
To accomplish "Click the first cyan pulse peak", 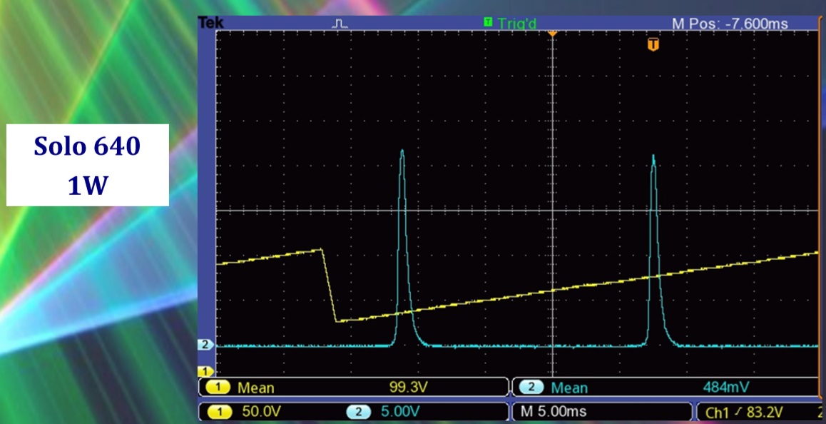I will [x=402, y=151].
